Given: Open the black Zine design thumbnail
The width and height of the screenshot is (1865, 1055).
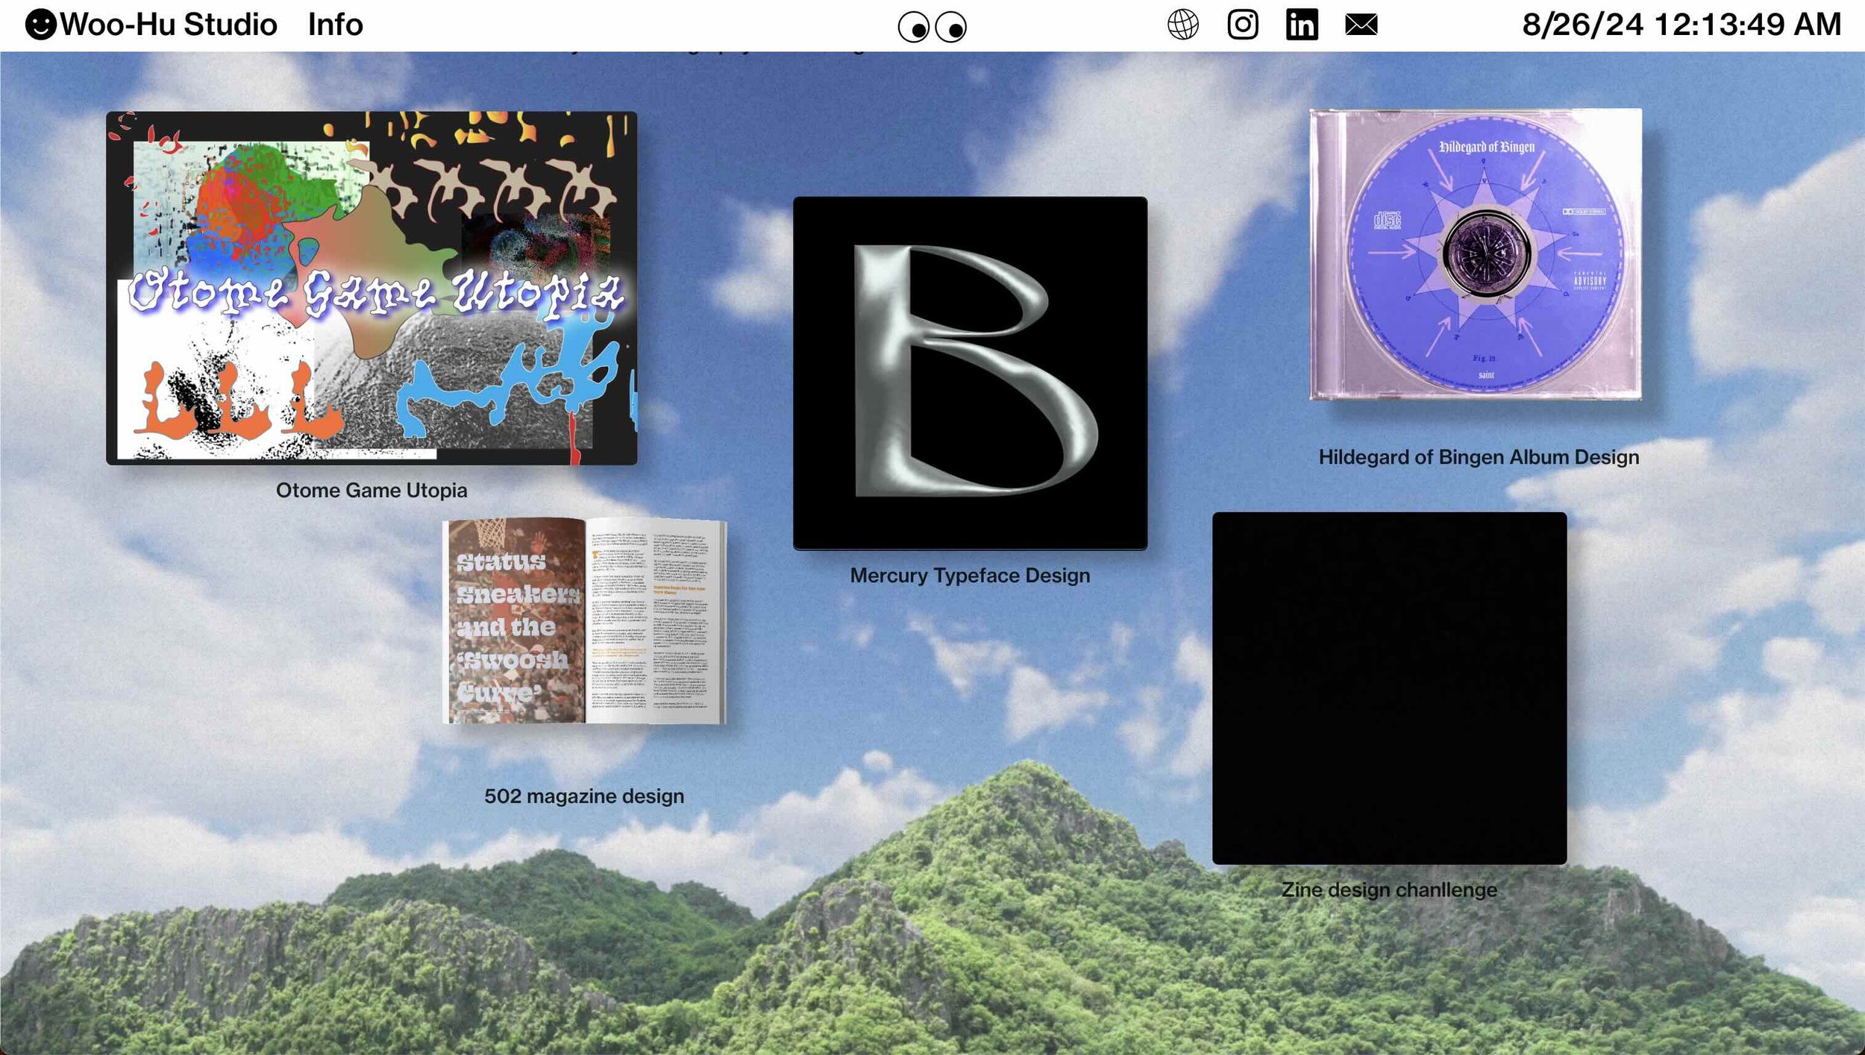Looking at the screenshot, I should pos(1389,688).
